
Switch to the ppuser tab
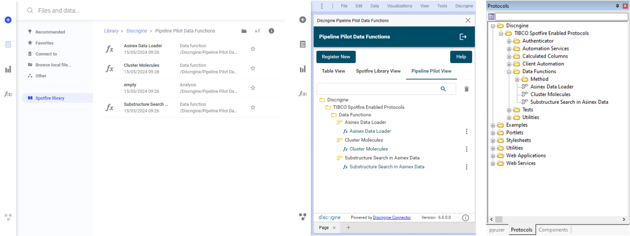pyautogui.click(x=497, y=230)
